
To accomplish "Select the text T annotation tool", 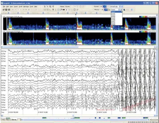I will point(53,10).
